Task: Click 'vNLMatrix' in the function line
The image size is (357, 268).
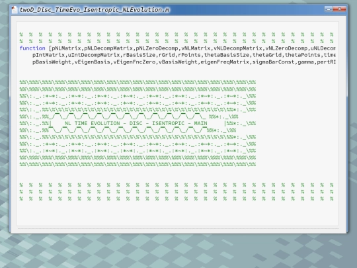Action: (x=196, y=48)
